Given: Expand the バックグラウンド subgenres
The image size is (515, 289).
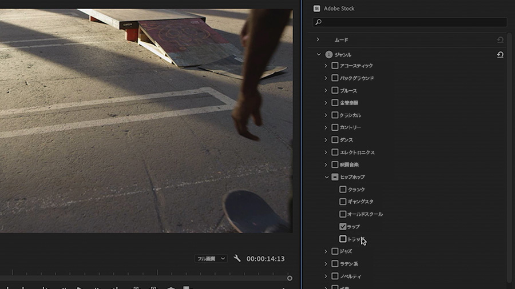Looking at the screenshot, I should click(326, 78).
